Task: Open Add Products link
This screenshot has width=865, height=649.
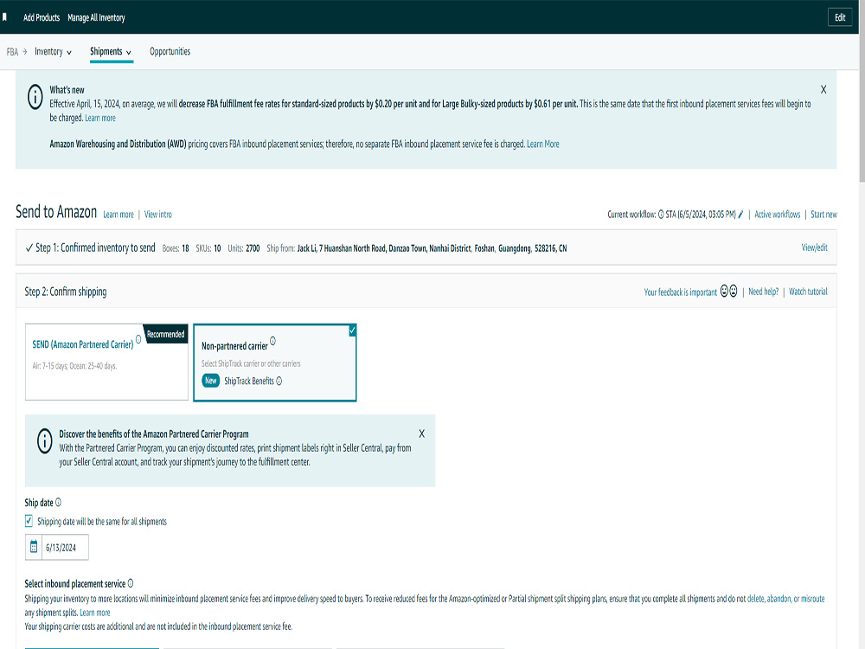Action: pyautogui.click(x=42, y=17)
